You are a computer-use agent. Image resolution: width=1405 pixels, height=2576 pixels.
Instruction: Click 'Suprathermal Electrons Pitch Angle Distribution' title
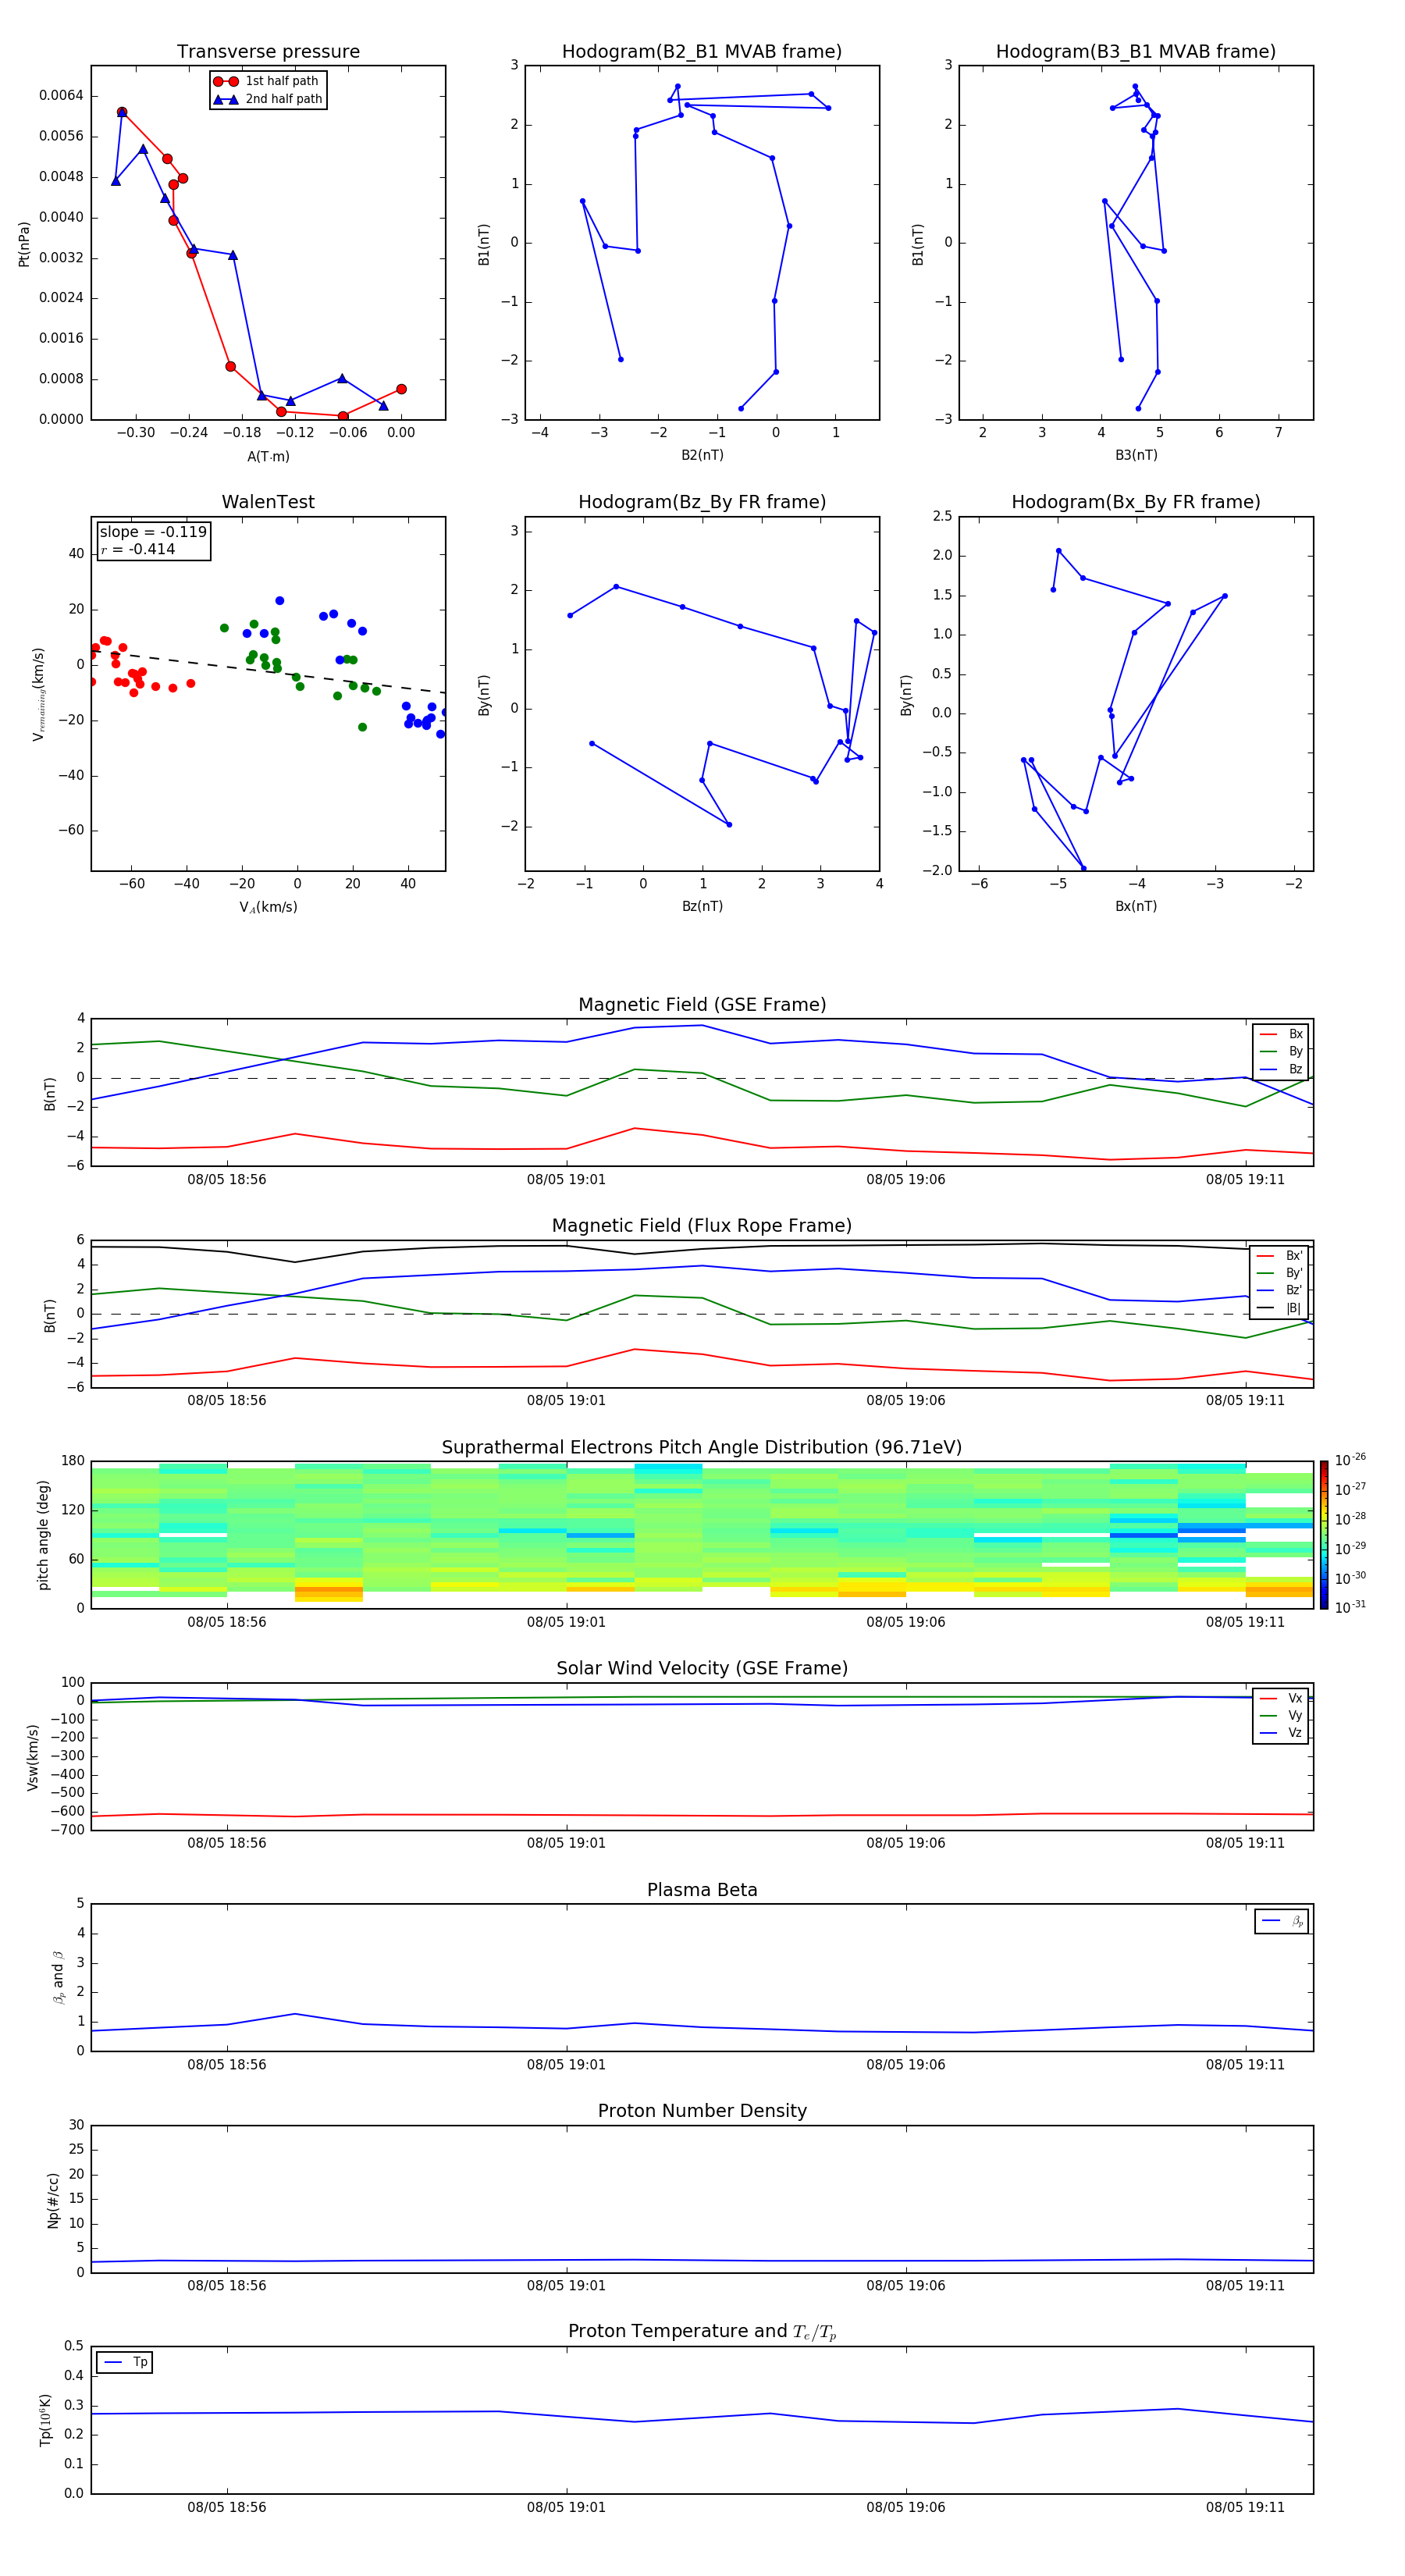click(x=702, y=1448)
